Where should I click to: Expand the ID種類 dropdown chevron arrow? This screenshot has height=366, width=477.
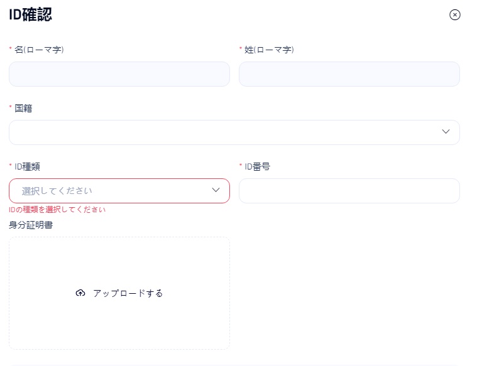click(216, 190)
